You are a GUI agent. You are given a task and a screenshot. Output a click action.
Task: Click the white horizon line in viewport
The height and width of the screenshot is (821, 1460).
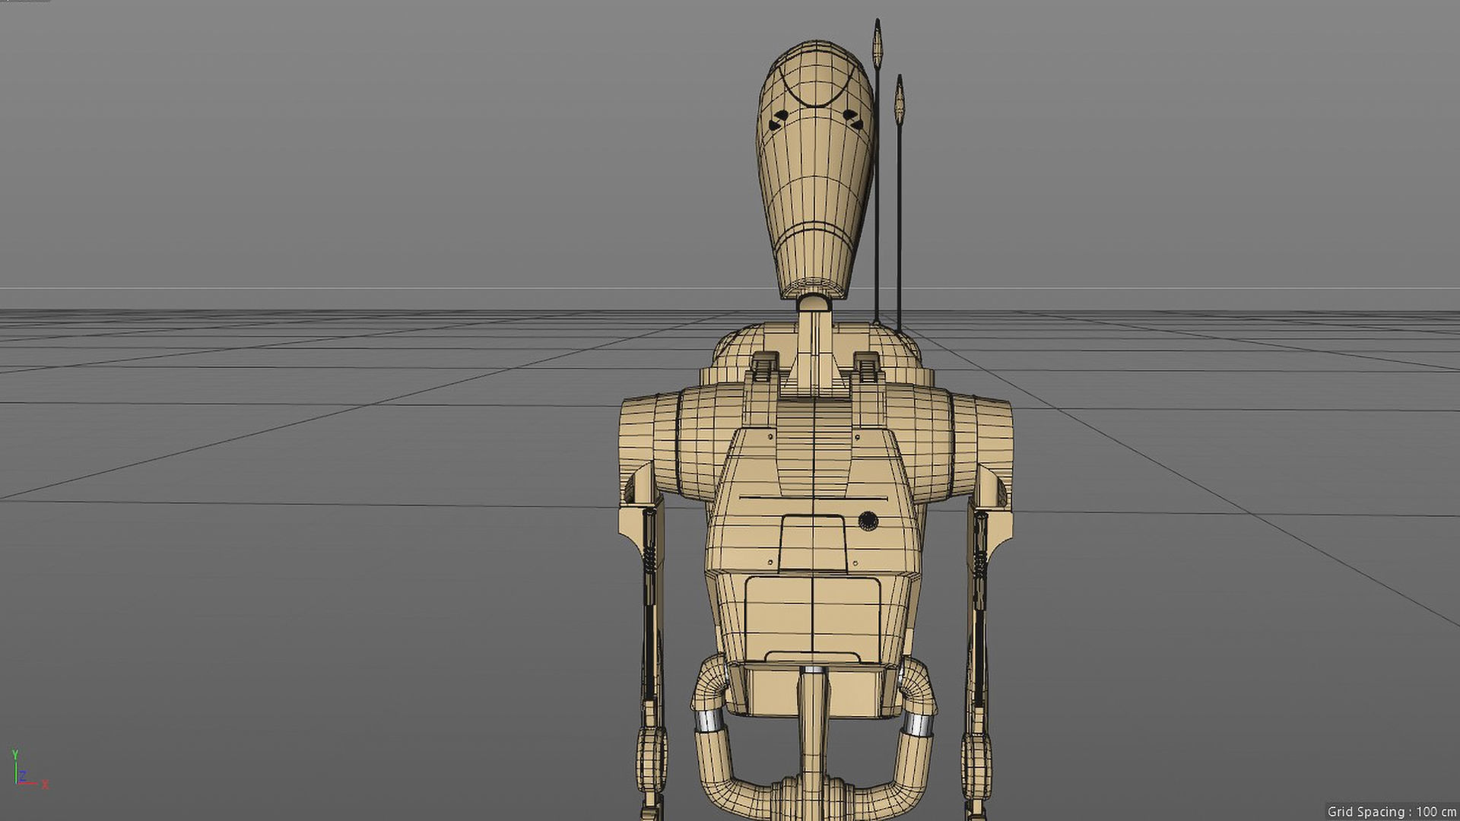[380, 288]
